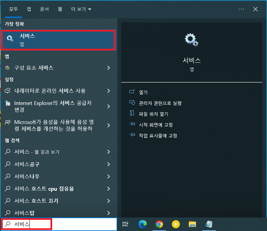Close the search panel with X
267x231 pixels.
coord(255,9)
